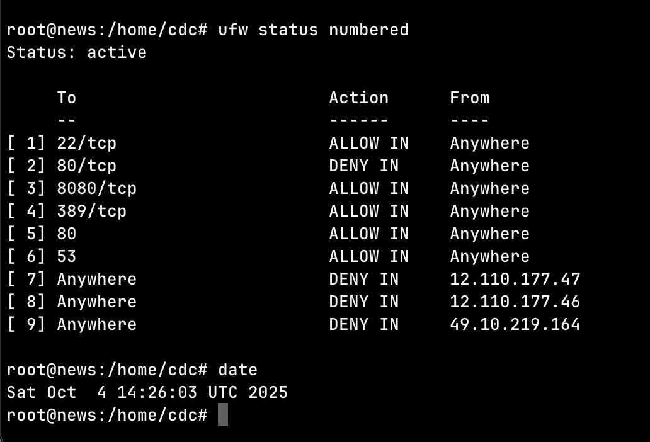
Task: Click port 53 in rule 6
Action: click(x=66, y=256)
